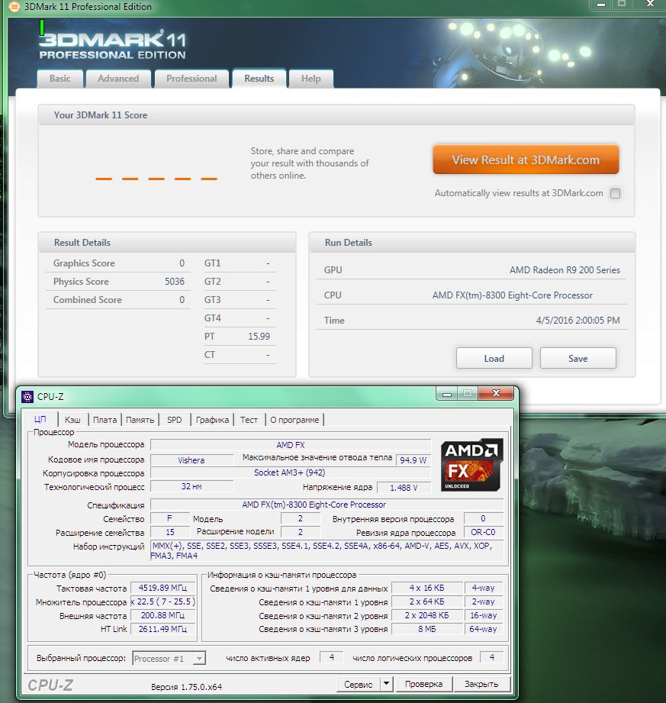The height and width of the screenshot is (703, 666).
Task: Minimize the CPU-Z window
Action: [x=447, y=394]
